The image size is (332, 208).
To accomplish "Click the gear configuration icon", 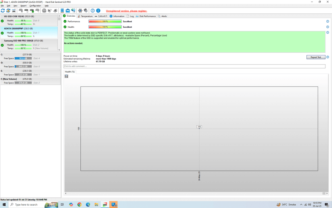I will click(x=80, y=11).
